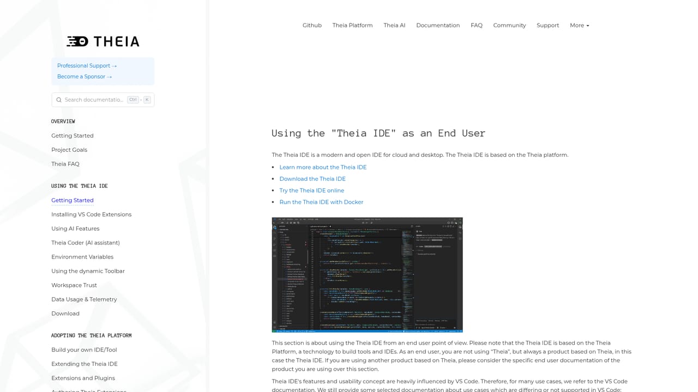Go to Using AI Features
Image resolution: width=698 pixels, height=392 pixels.
point(75,229)
